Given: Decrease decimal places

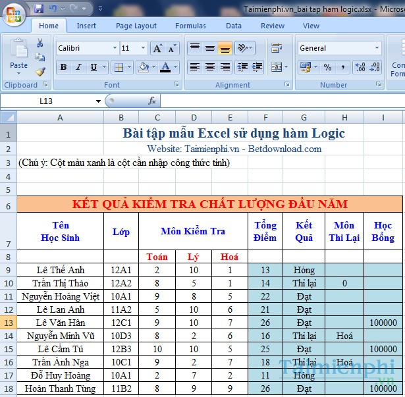Looking at the screenshot, I should (375, 67).
